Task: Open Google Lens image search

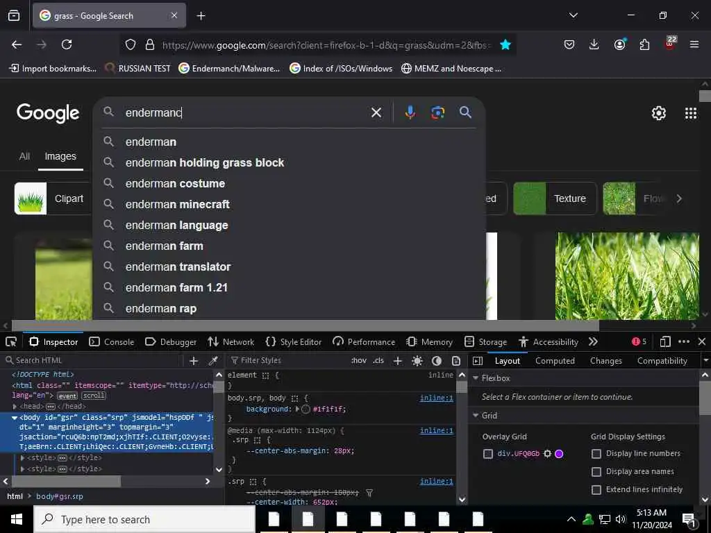Action: (437, 112)
